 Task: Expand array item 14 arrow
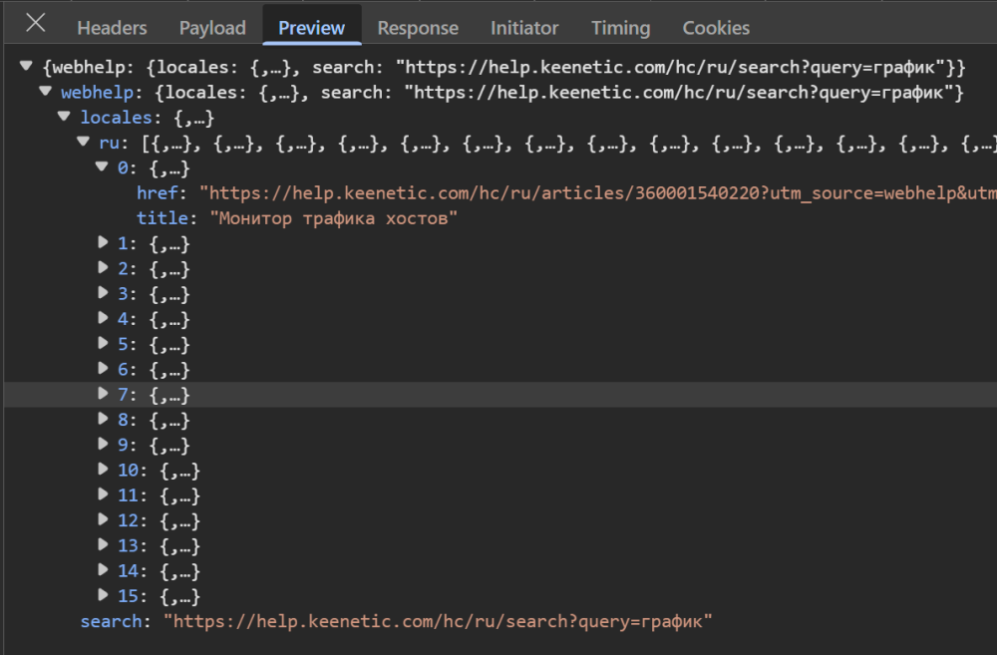coord(103,569)
